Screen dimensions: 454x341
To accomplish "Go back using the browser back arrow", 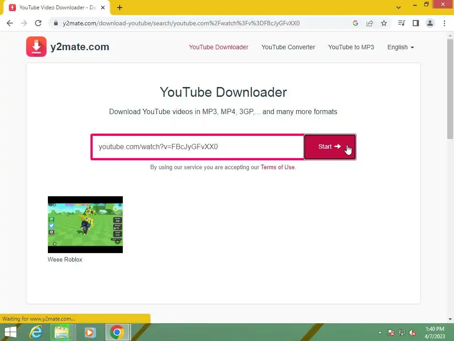I will click(10, 23).
